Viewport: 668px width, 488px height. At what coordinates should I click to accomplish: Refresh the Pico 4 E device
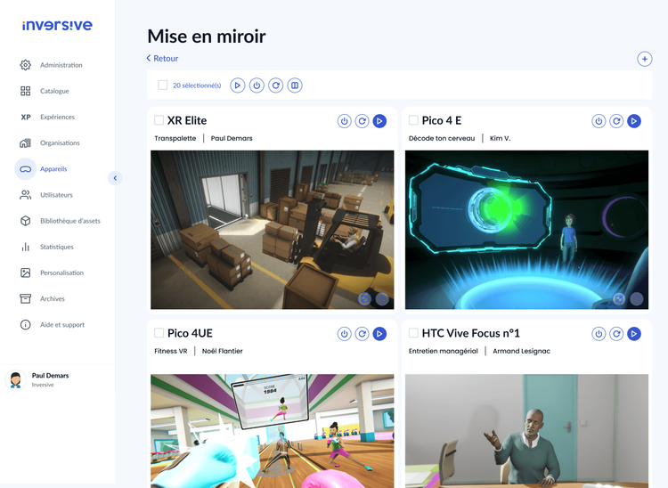[x=616, y=121]
